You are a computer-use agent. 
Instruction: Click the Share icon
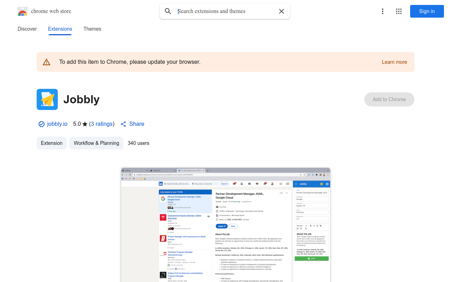coord(123,124)
